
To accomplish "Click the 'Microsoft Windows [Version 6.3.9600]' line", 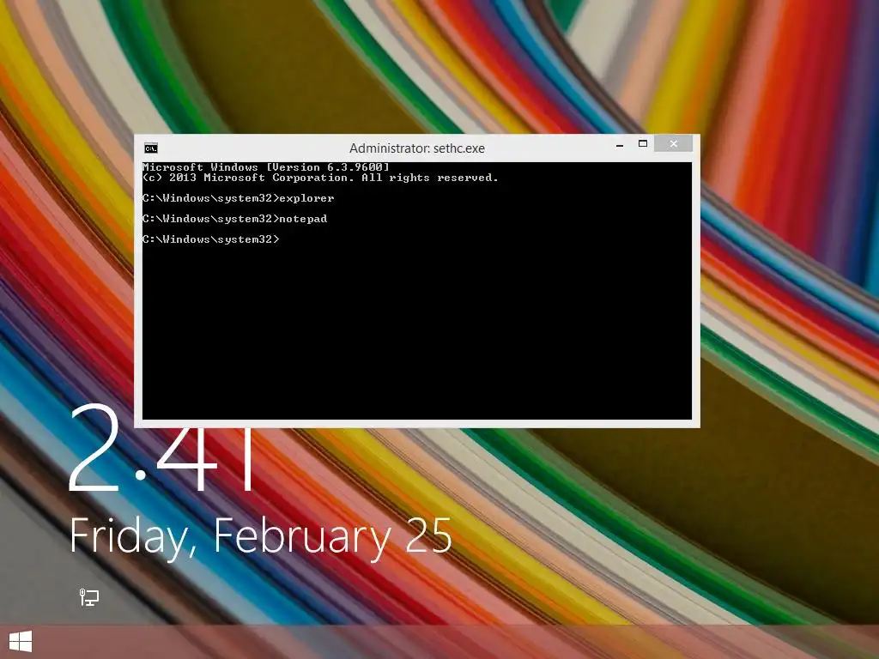I will [266, 167].
